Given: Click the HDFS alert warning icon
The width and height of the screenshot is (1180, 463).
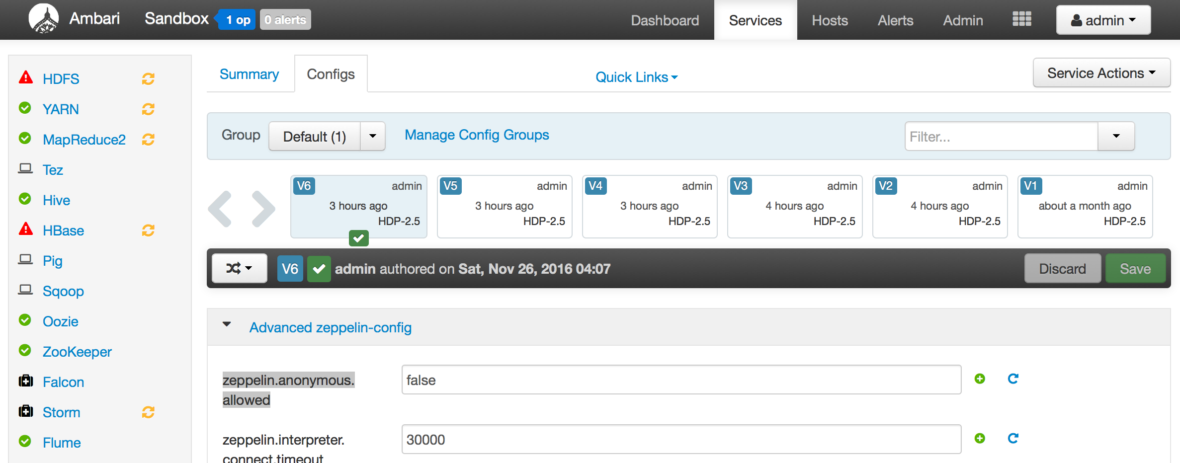Looking at the screenshot, I should tap(25, 78).
